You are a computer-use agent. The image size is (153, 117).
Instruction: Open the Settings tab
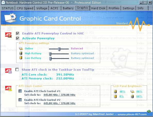coord(129,8)
